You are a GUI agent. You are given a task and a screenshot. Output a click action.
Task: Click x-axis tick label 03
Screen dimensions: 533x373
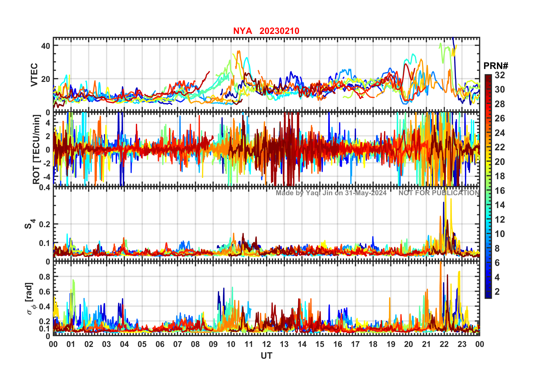106,344
